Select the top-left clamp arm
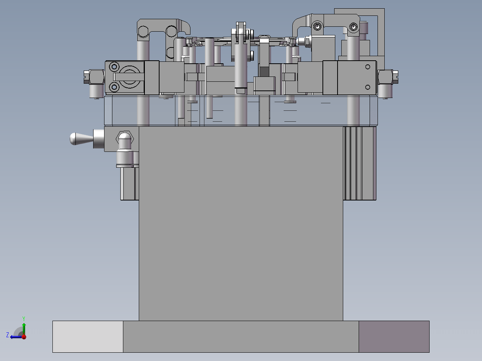Viewport: 482px width, 361px height. pos(163,30)
